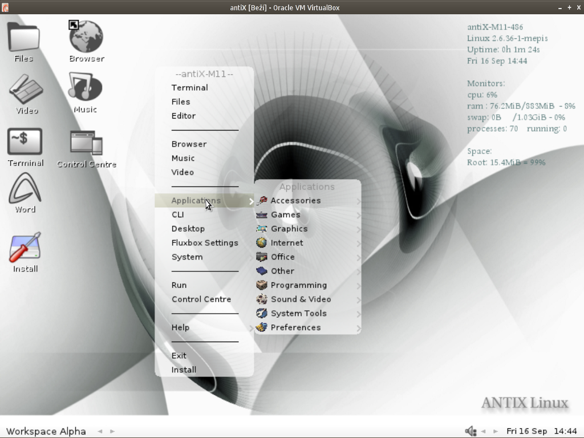Click Run in the antiX menu
Image resolution: width=584 pixels, height=438 pixels.
[179, 285]
